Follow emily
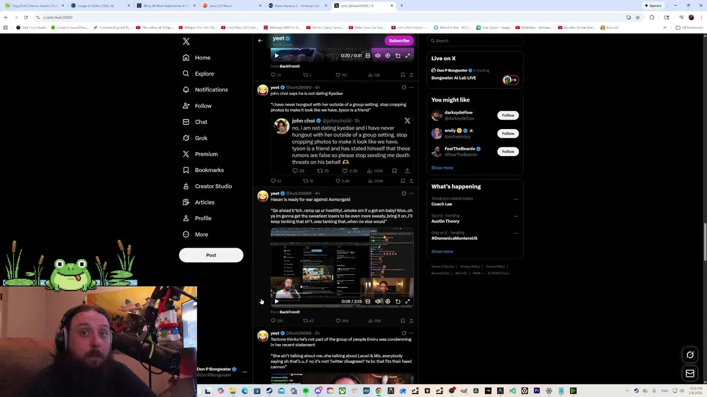The width and height of the screenshot is (707, 397). point(508,133)
